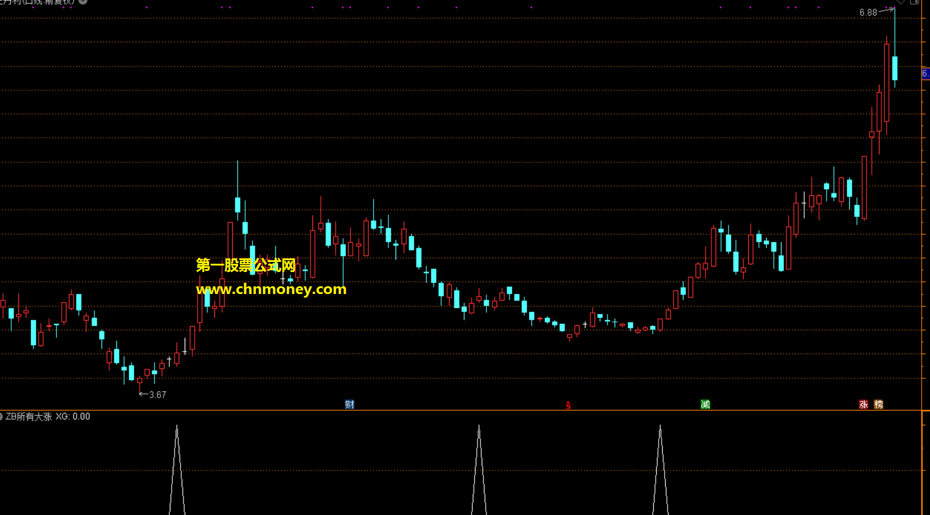Viewport: 930px width, 515px height.
Task: Click the ZB所有大涨 indicator name
Action: (x=29, y=416)
